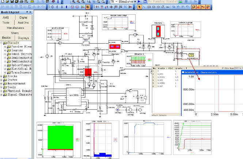The image size is (243, 159).
Task: Click the printer icon in toolbar
Action: coord(22,1)
